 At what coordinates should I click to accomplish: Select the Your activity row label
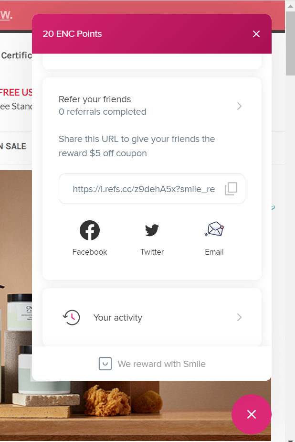coord(118,318)
